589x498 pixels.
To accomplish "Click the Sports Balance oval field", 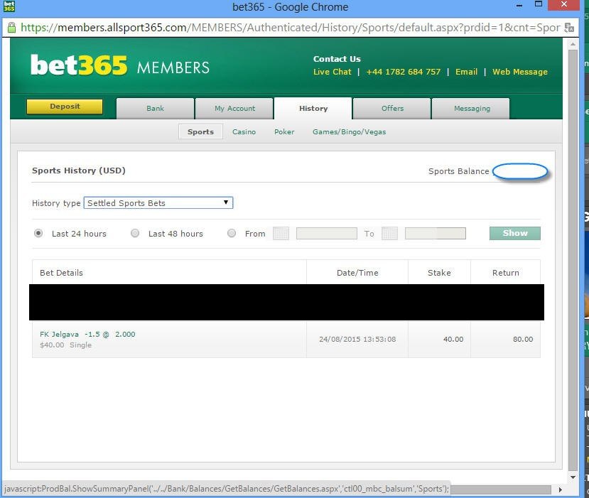I will tap(520, 171).
